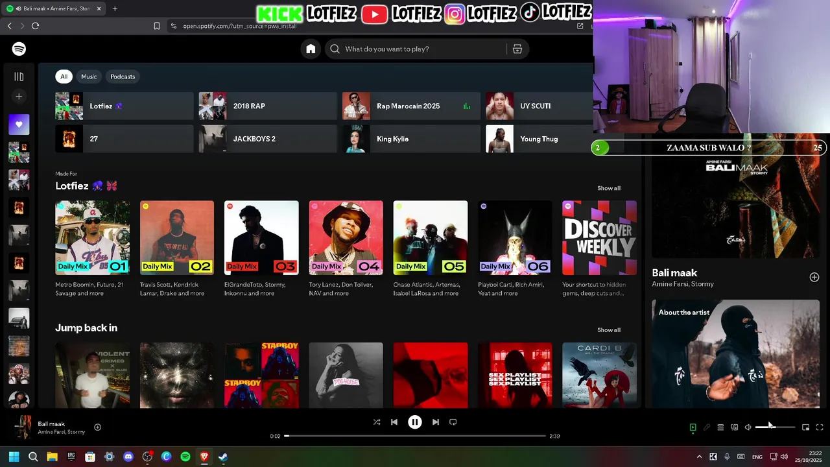Open Discord from the taskbar
Viewport: 830px width, 467px height.
tap(128, 457)
